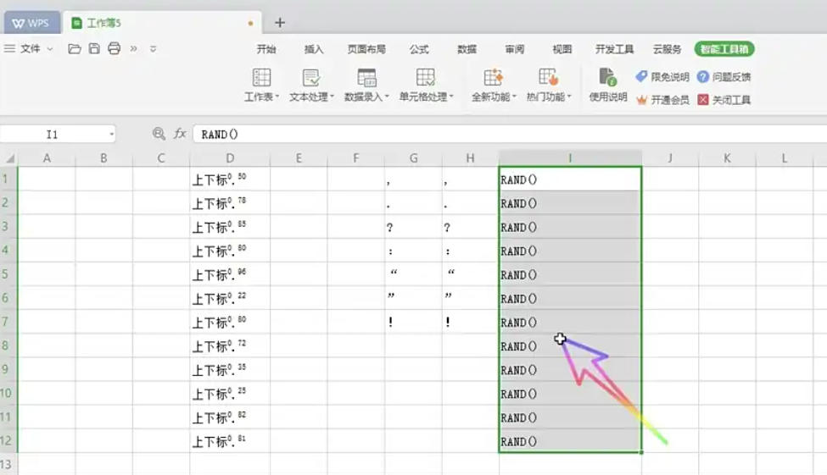
Task: Add a new document tab with plus
Action: pos(280,23)
